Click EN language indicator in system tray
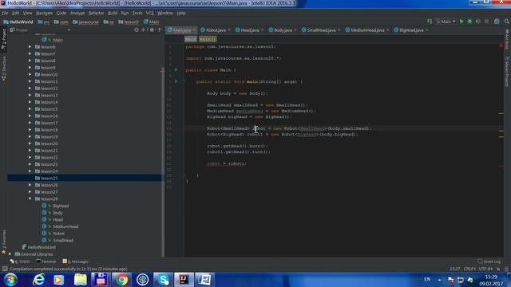The width and height of the screenshot is (511, 287). click(427, 279)
